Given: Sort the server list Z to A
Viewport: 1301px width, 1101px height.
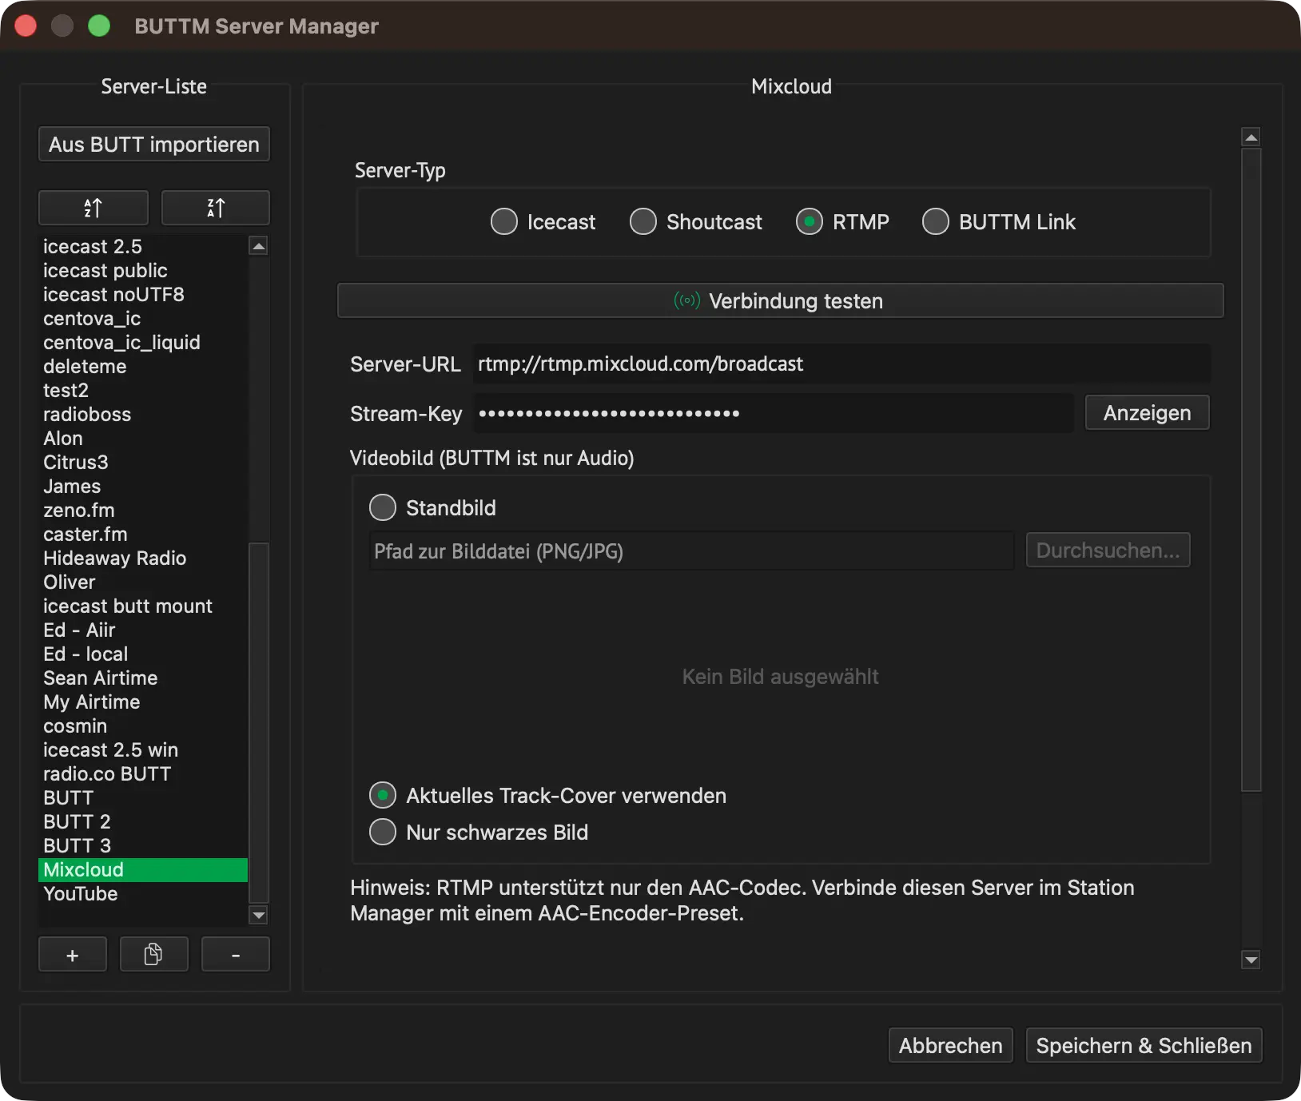Looking at the screenshot, I should [216, 208].
